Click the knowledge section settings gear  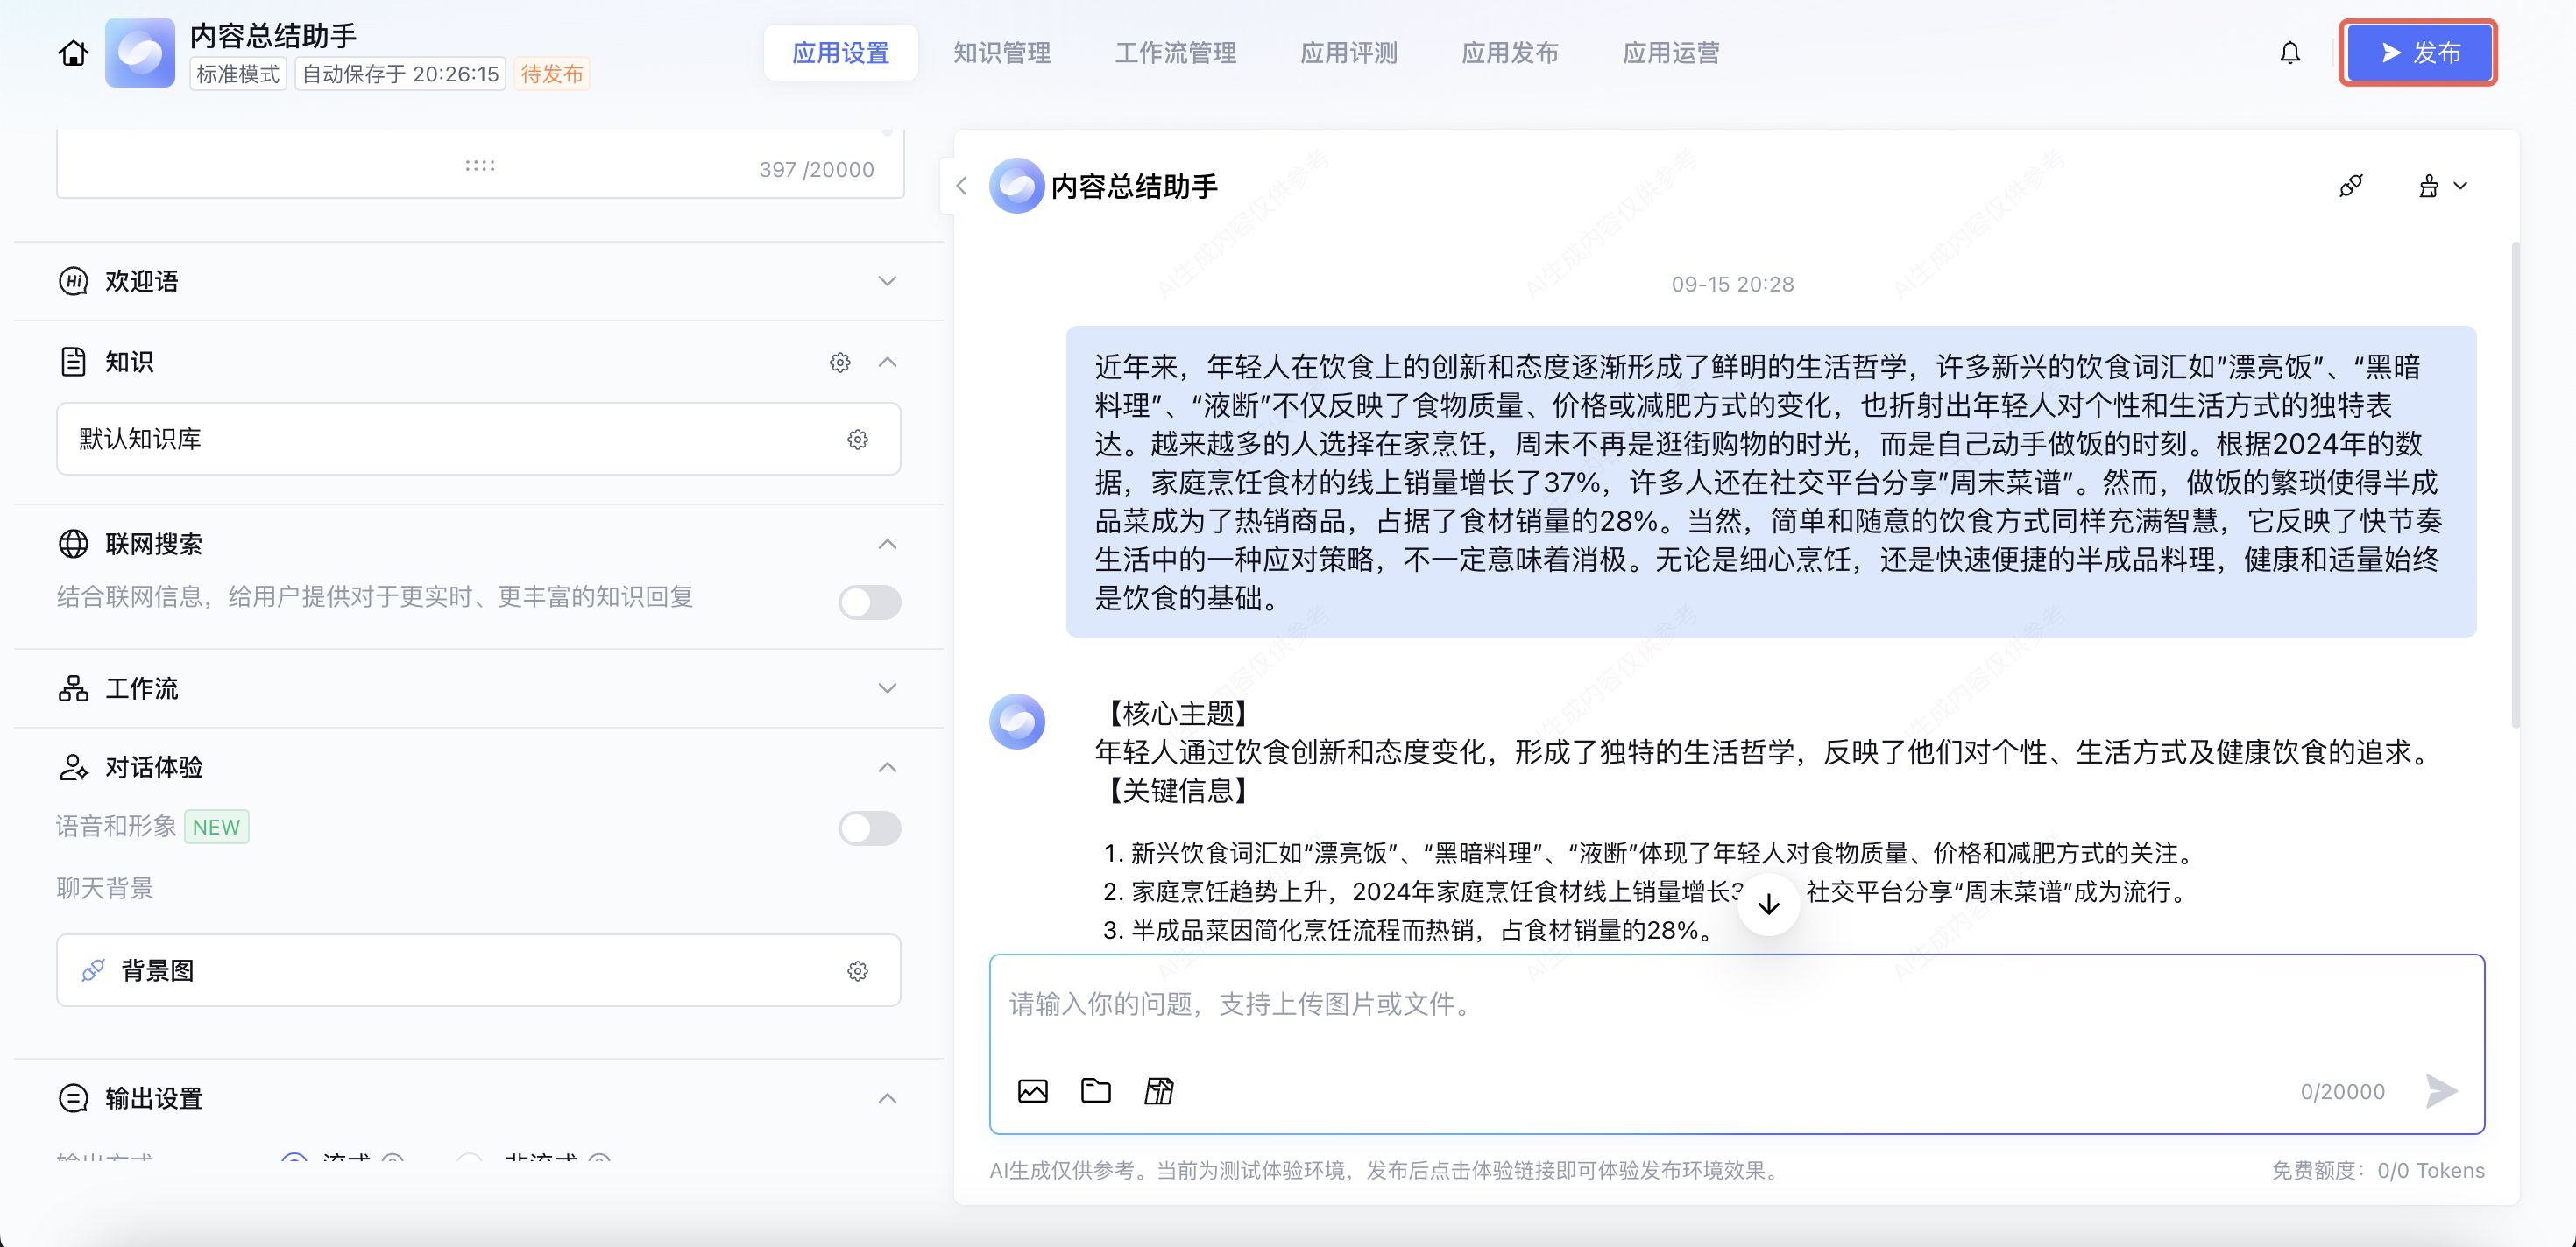click(x=839, y=363)
